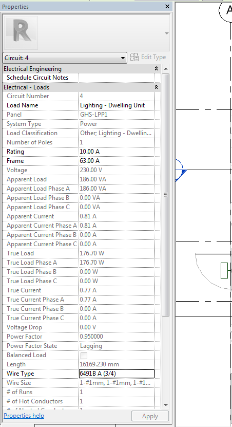232x427 pixels.
Task: Edit the Load Name value field
Action: 117,105
